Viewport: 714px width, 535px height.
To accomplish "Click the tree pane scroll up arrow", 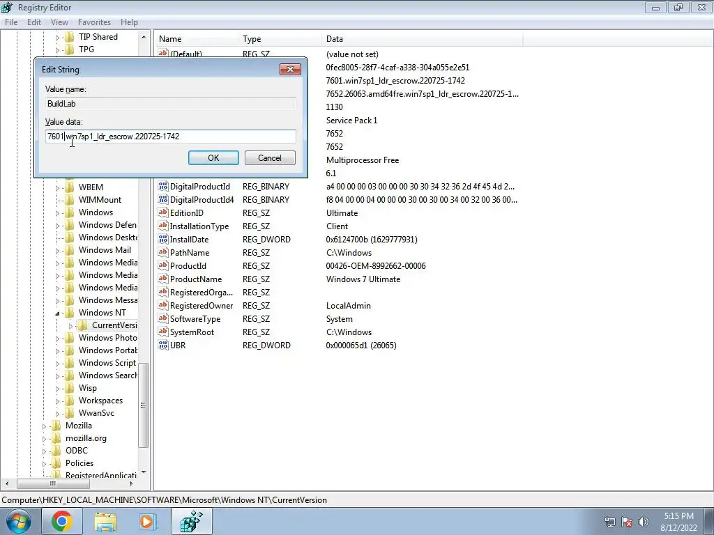I will tap(144, 37).
